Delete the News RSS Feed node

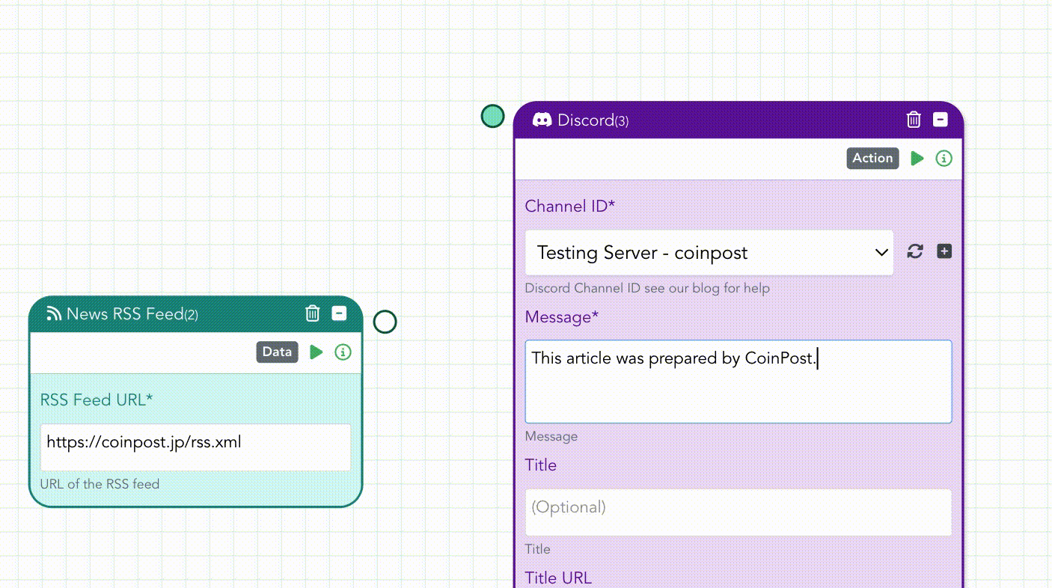313,313
